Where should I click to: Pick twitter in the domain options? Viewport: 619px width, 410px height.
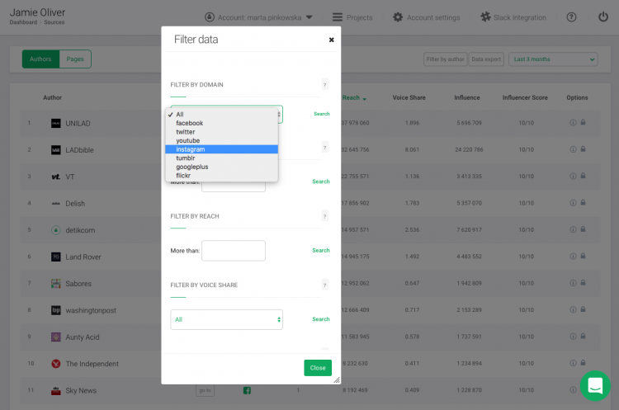(221, 132)
